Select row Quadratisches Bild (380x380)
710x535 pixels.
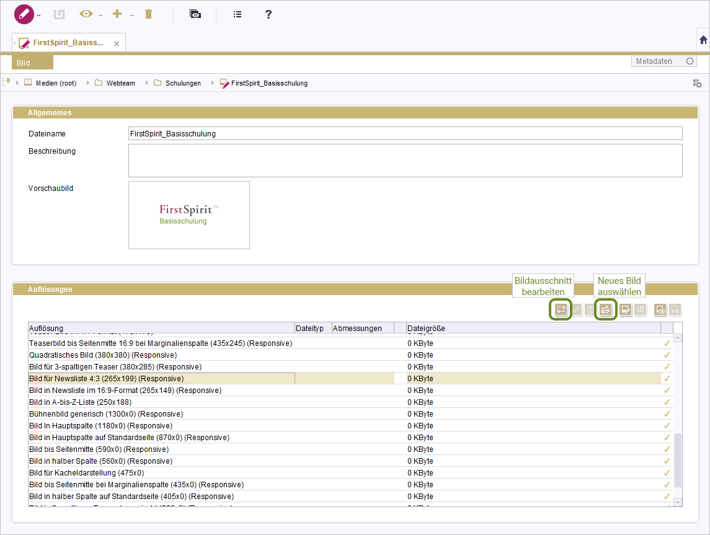[351, 355]
